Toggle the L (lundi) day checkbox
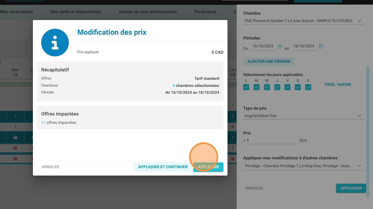Viewport: 373px width, 209px height. [x=246, y=87]
